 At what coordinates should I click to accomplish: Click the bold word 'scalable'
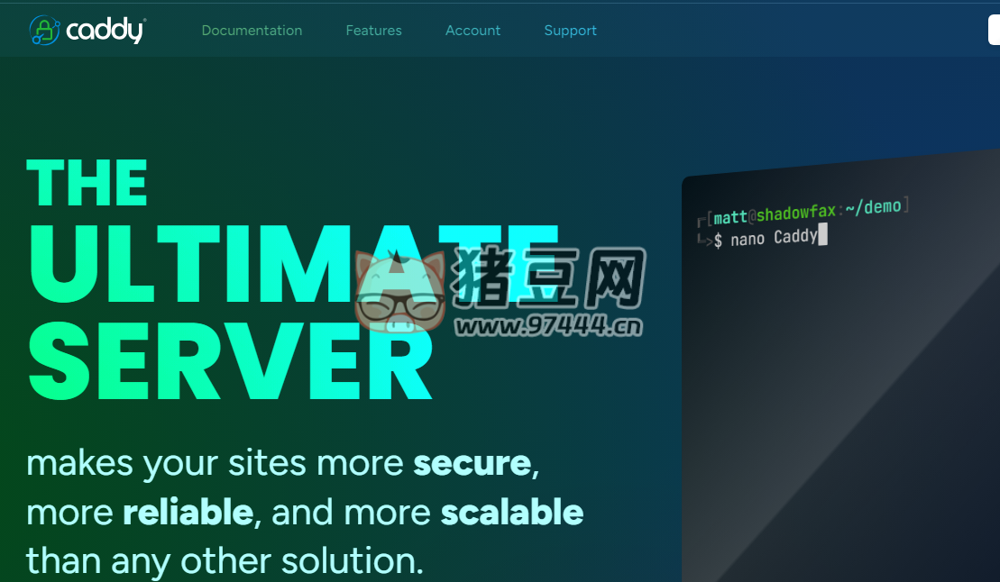point(512,513)
